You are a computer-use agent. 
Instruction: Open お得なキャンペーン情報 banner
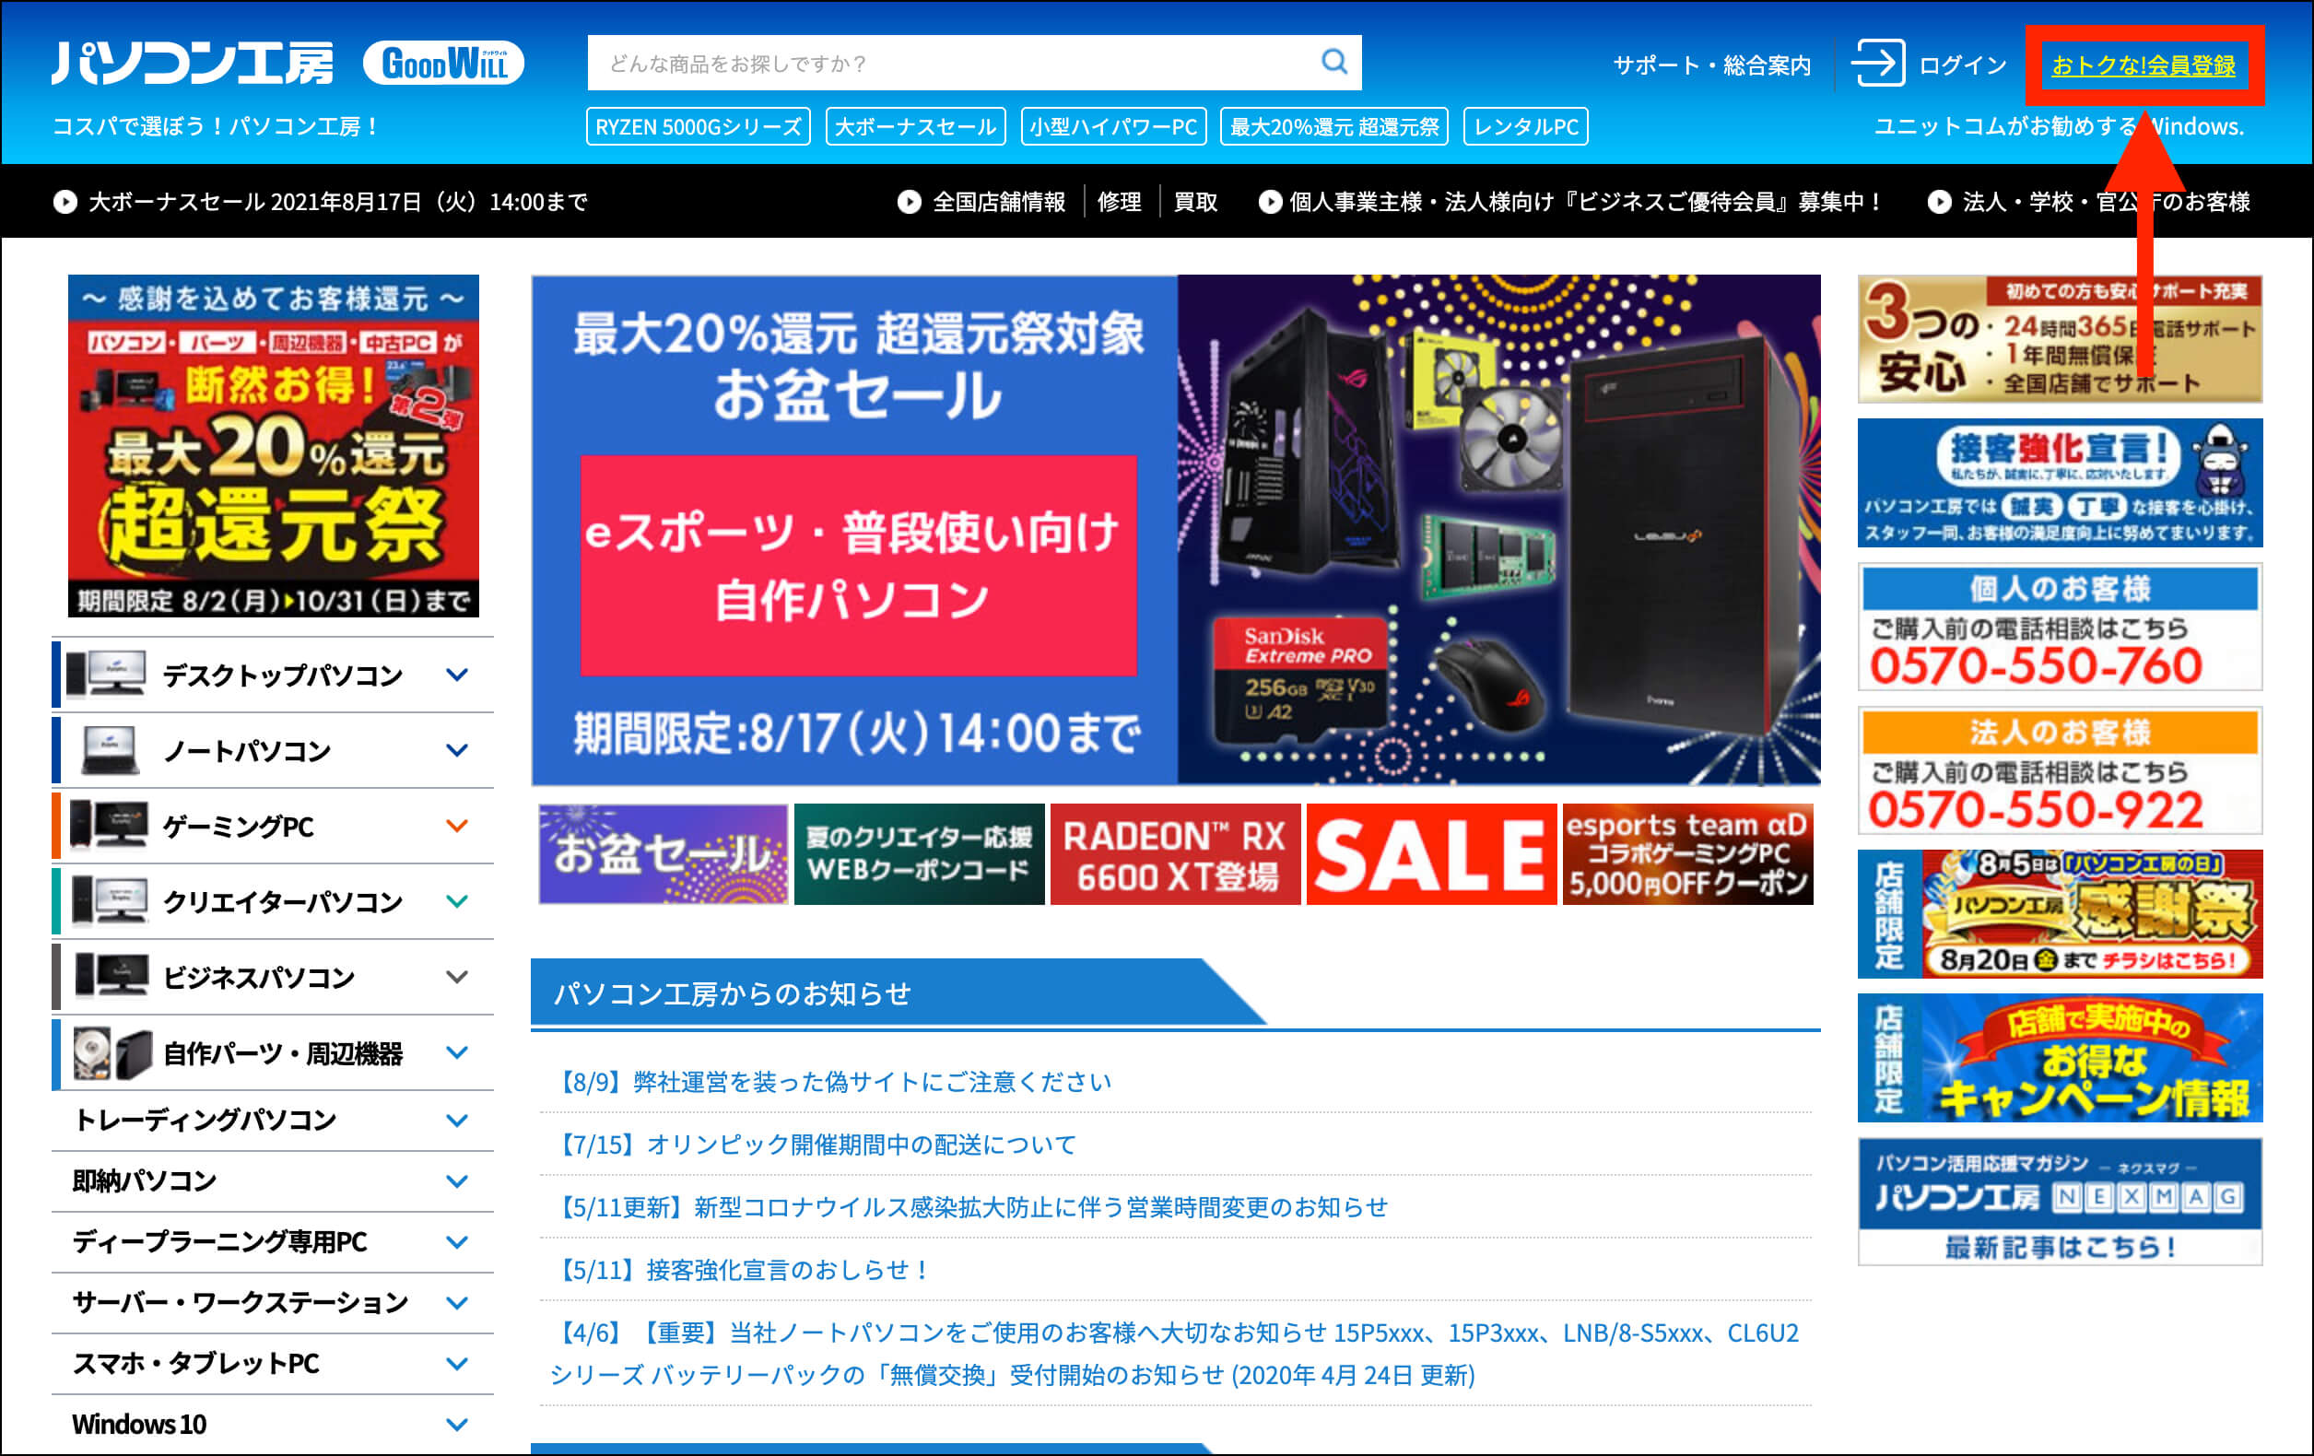2061,1058
